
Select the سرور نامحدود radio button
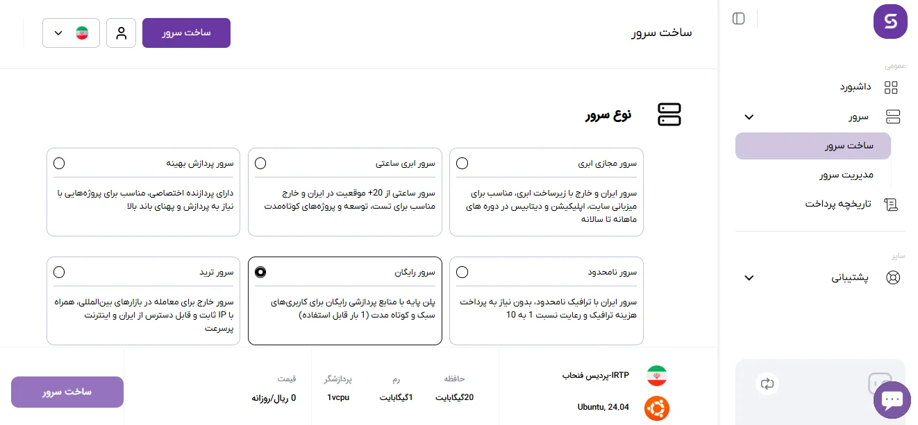(462, 272)
